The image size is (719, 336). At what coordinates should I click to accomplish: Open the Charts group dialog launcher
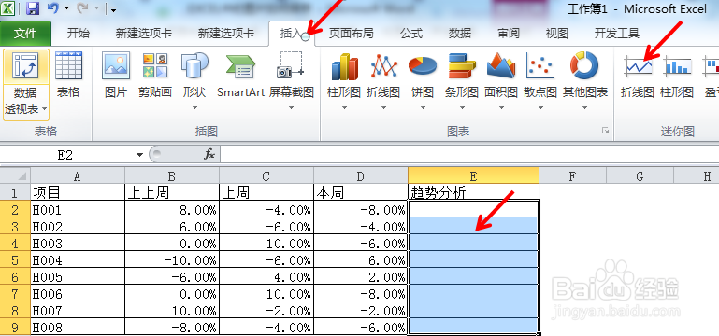click(606, 132)
